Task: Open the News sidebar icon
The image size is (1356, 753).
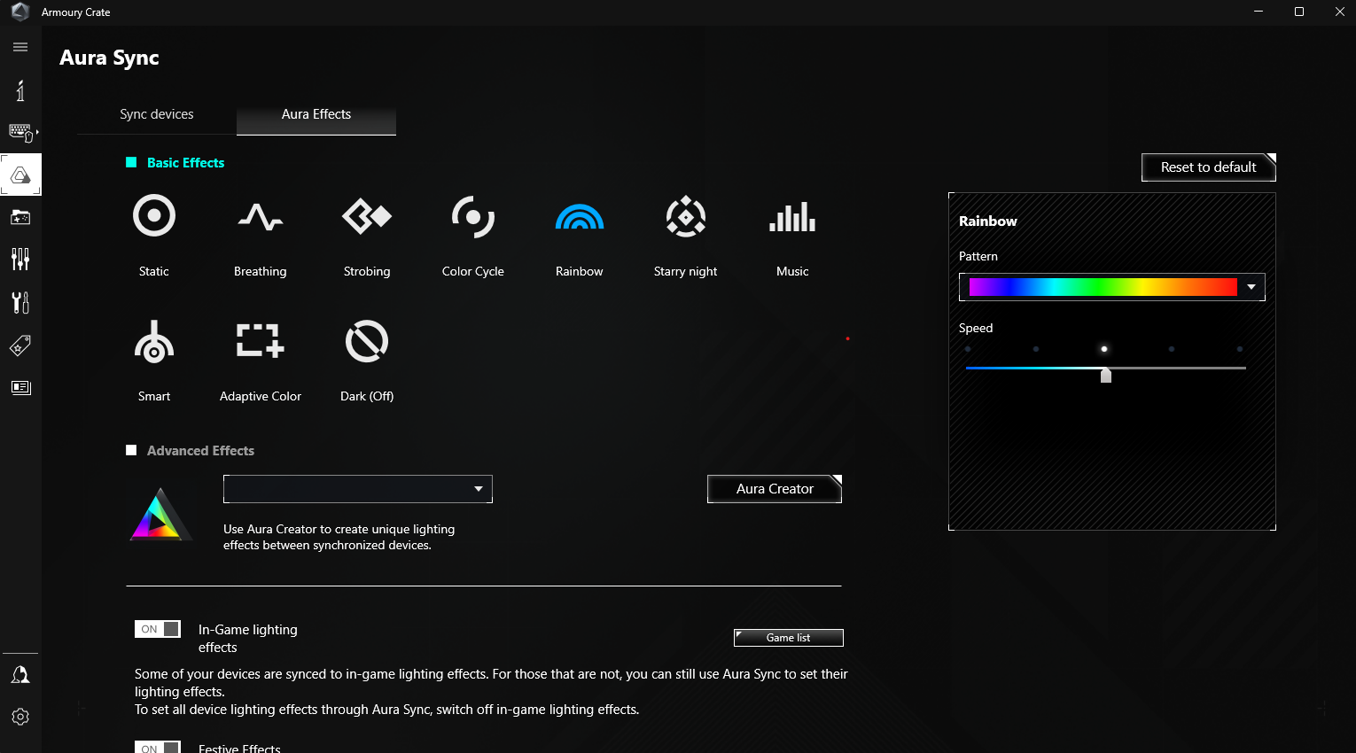Action: (20, 387)
